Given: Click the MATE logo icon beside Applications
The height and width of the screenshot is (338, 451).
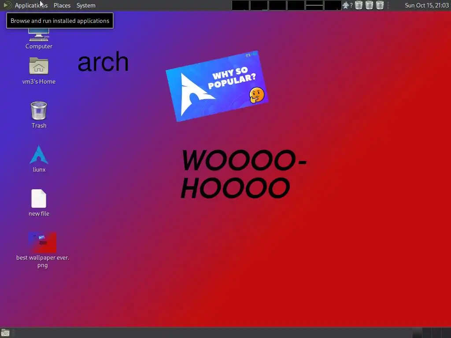Looking at the screenshot, I should pyautogui.click(x=7, y=5).
